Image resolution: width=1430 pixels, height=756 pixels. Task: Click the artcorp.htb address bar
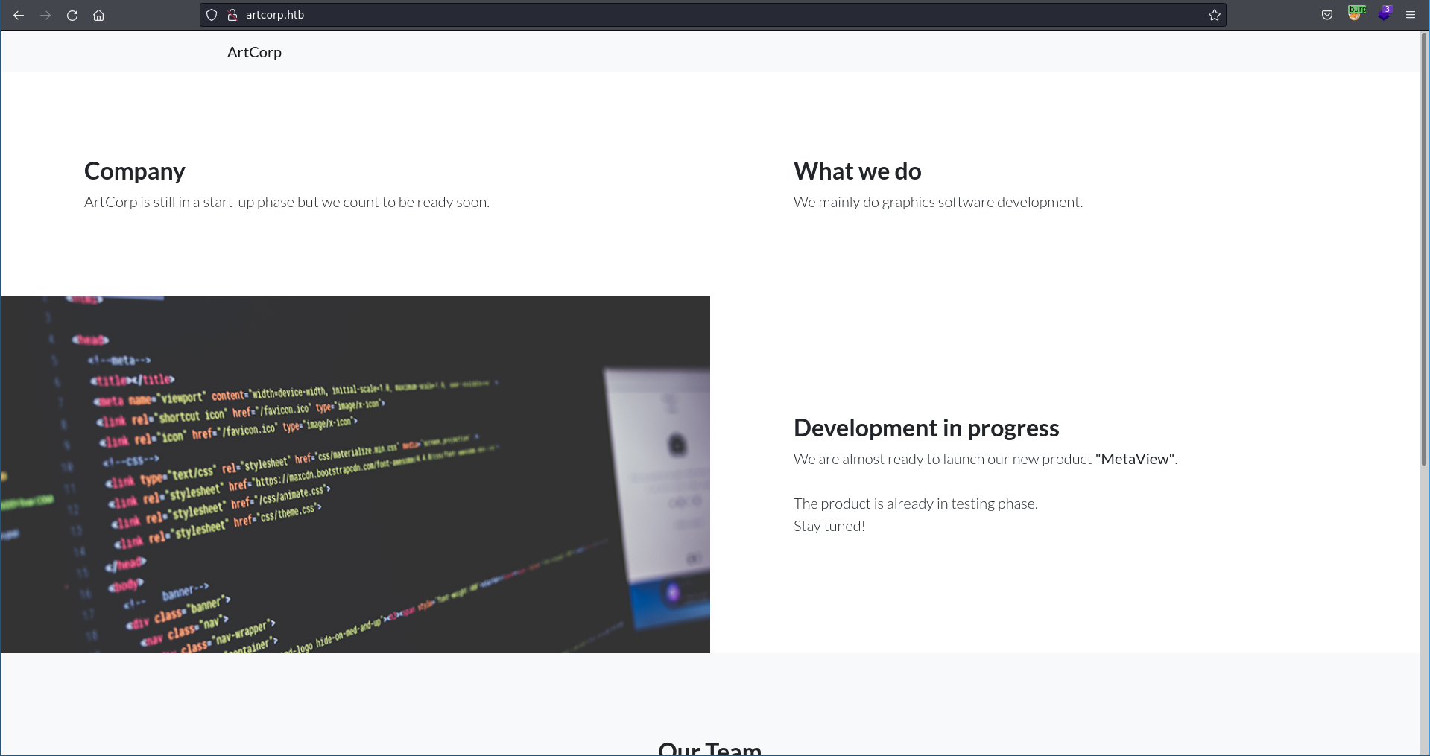click(x=671, y=15)
